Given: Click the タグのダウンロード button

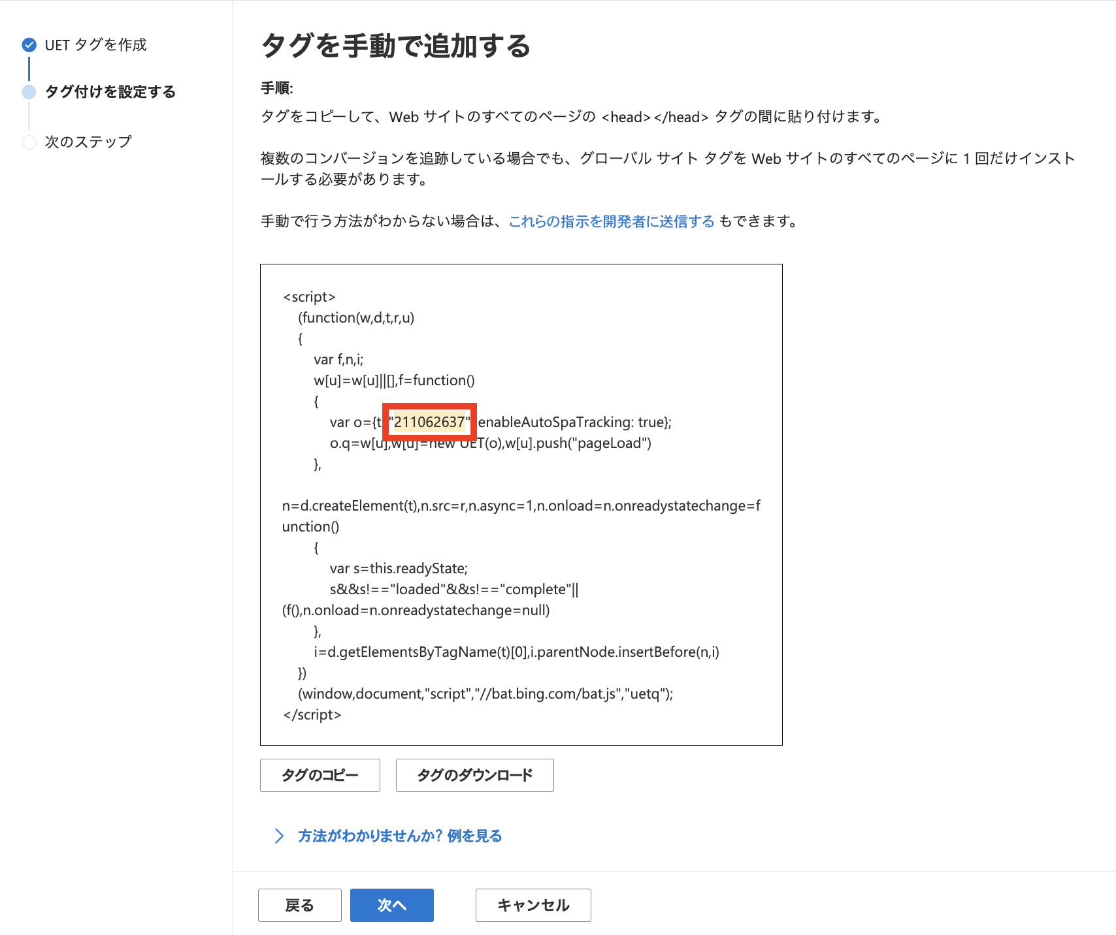Looking at the screenshot, I should (475, 775).
